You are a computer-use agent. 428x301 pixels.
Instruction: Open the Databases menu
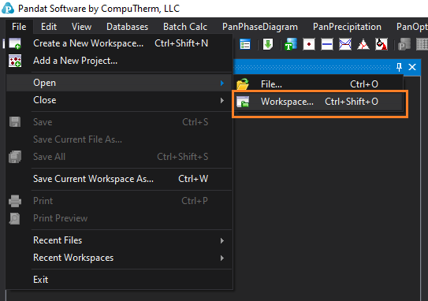click(127, 27)
